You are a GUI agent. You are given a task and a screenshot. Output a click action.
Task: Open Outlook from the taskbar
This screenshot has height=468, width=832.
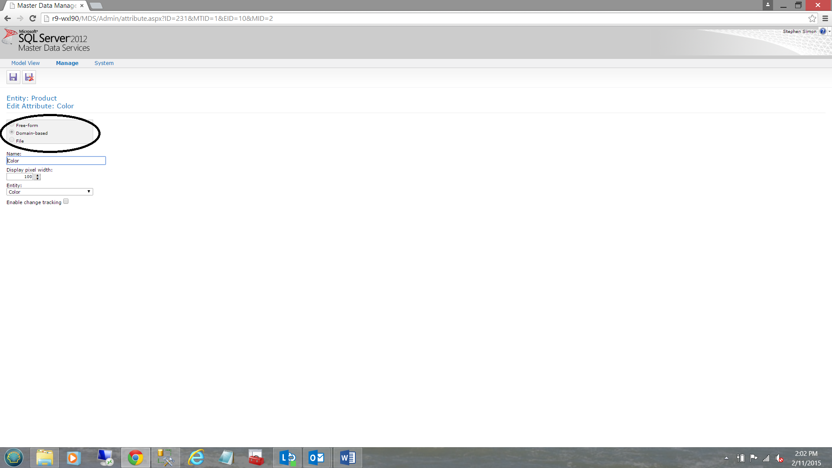click(x=316, y=458)
